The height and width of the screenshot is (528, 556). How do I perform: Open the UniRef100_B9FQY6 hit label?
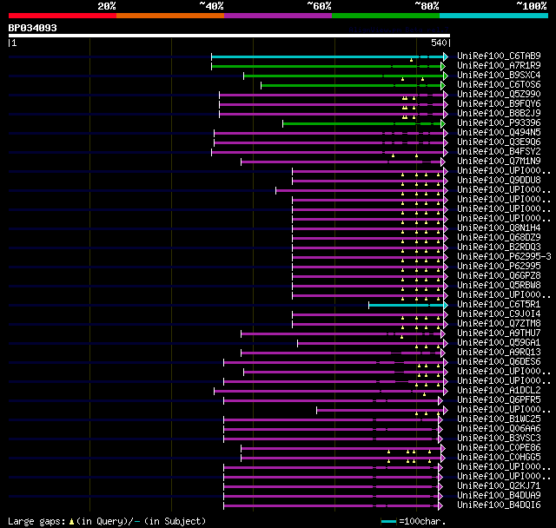499,104
